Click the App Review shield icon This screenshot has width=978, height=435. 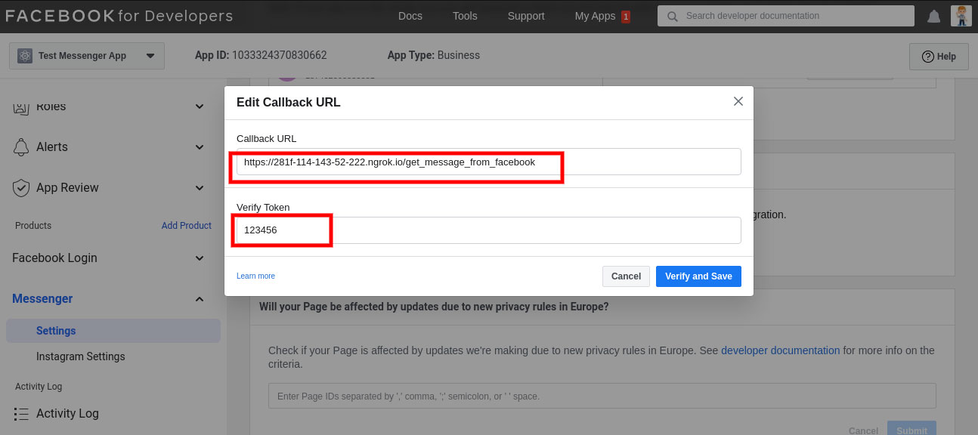(x=21, y=188)
